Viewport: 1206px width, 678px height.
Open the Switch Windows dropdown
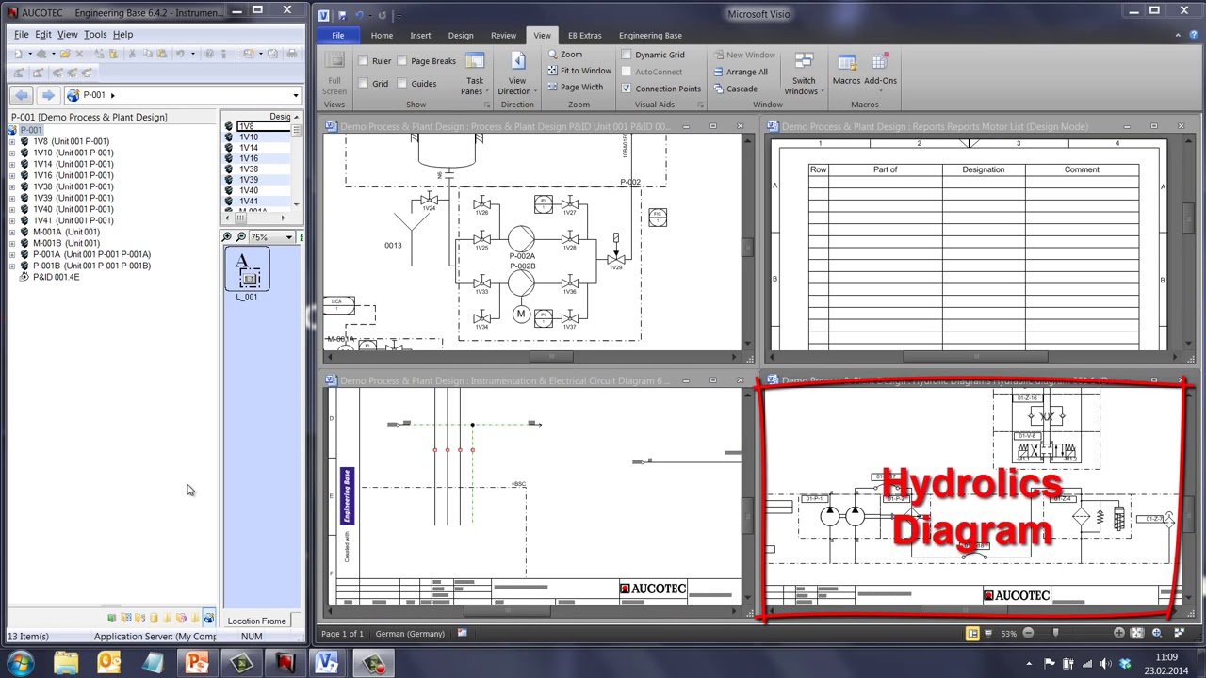point(804,72)
